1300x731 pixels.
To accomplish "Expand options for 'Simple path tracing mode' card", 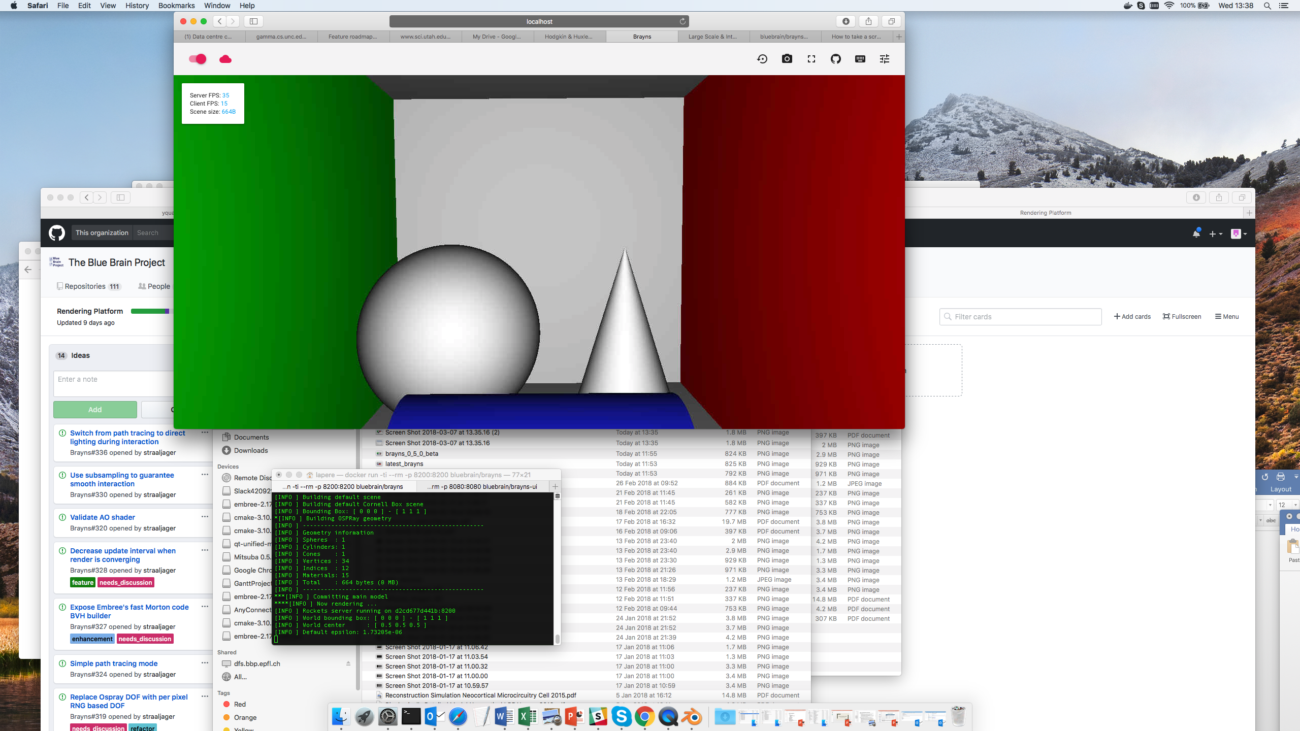I will 205,663.
